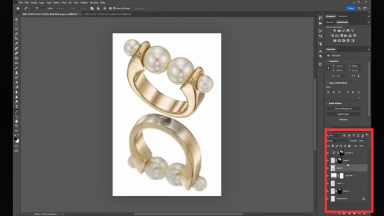Hide the Curves 1 layer
The image size is (384, 216).
pyautogui.click(x=328, y=153)
